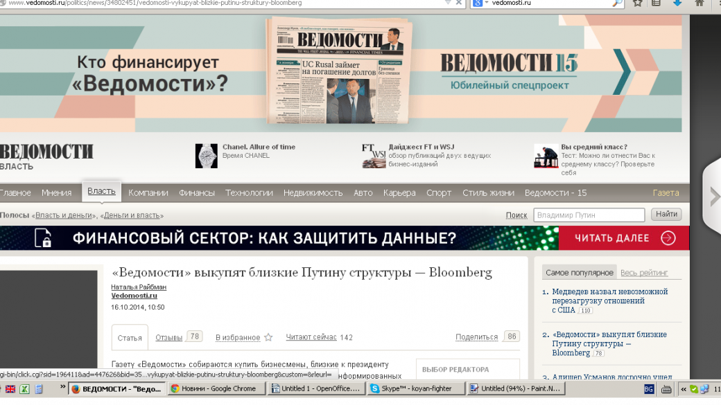Go to the Мнения menu section
Viewport: 721px width, 405px height.
pyautogui.click(x=57, y=193)
